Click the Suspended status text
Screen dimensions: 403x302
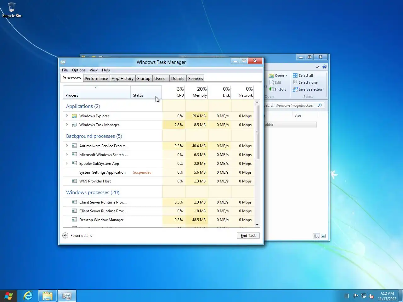[142, 172]
